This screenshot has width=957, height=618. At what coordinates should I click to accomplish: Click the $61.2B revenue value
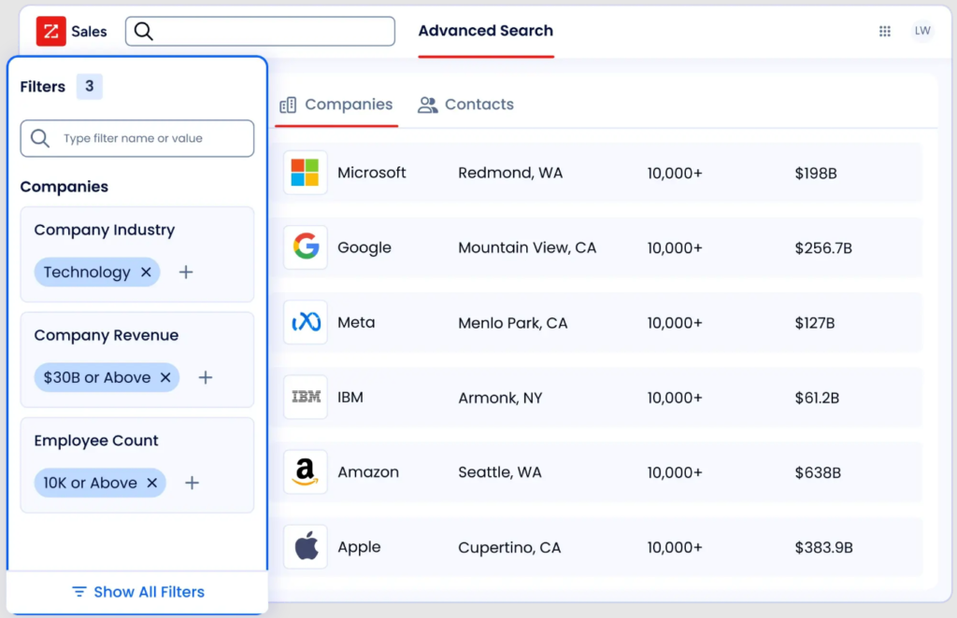817,398
